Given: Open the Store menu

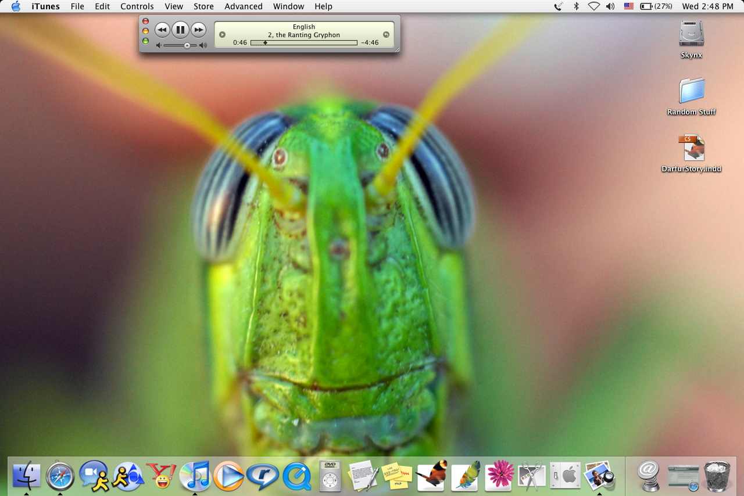Looking at the screenshot, I should (203, 6).
